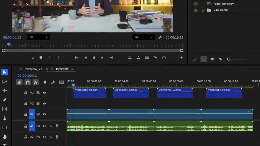Select VibeKinetic_01.mov clip
260x146 pixels.
[x=90, y=93]
